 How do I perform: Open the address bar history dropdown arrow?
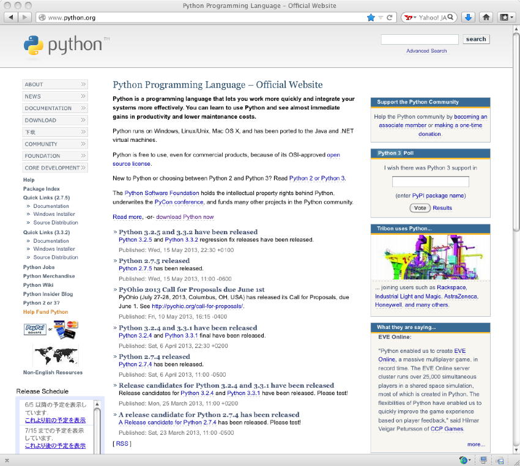[x=381, y=18]
